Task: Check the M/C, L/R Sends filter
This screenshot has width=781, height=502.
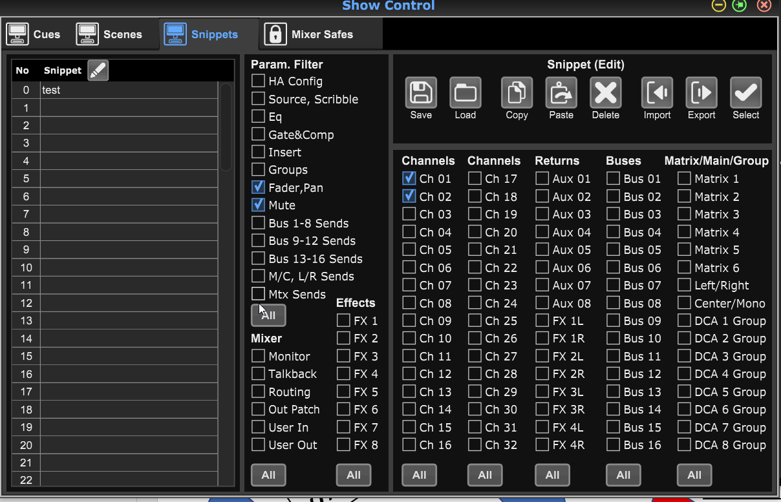Action: point(258,276)
